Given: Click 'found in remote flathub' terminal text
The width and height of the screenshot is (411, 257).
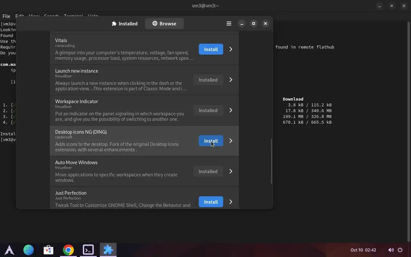Looking at the screenshot, I should click(x=305, y=47).
